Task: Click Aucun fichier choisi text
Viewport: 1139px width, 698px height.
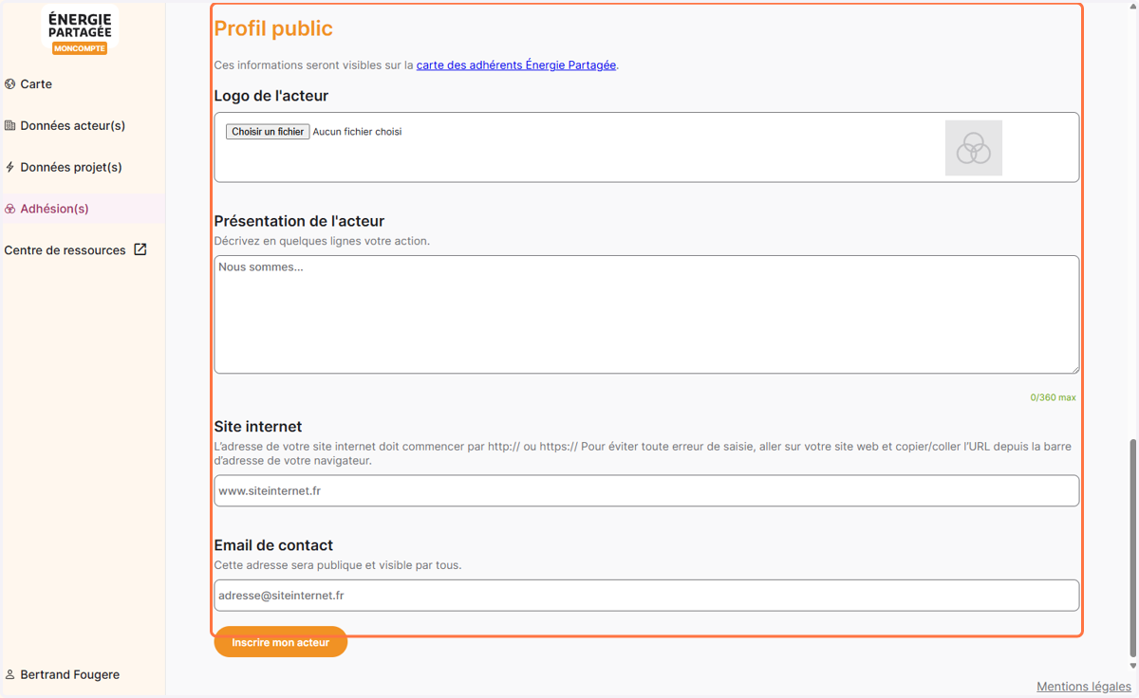Action: point(357,132)
